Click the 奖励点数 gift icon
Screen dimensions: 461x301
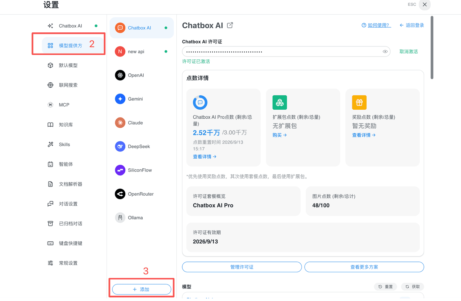click(x=359, y=102)
